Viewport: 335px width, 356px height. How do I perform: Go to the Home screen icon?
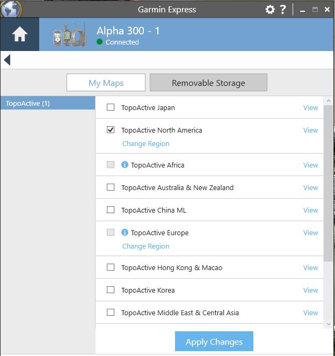[20, 34]
